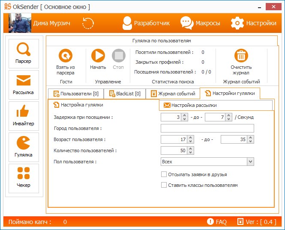Increase Количество пользователей value 50
The height and width of the screenshot is (230, 285).
[x=190, y=149]
